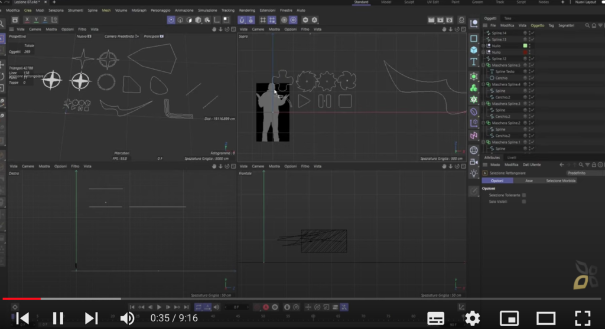Image resolution: width=605 pixels, height=329 pixels.
Task: Toggle the X axis lock
Action: 27,19
